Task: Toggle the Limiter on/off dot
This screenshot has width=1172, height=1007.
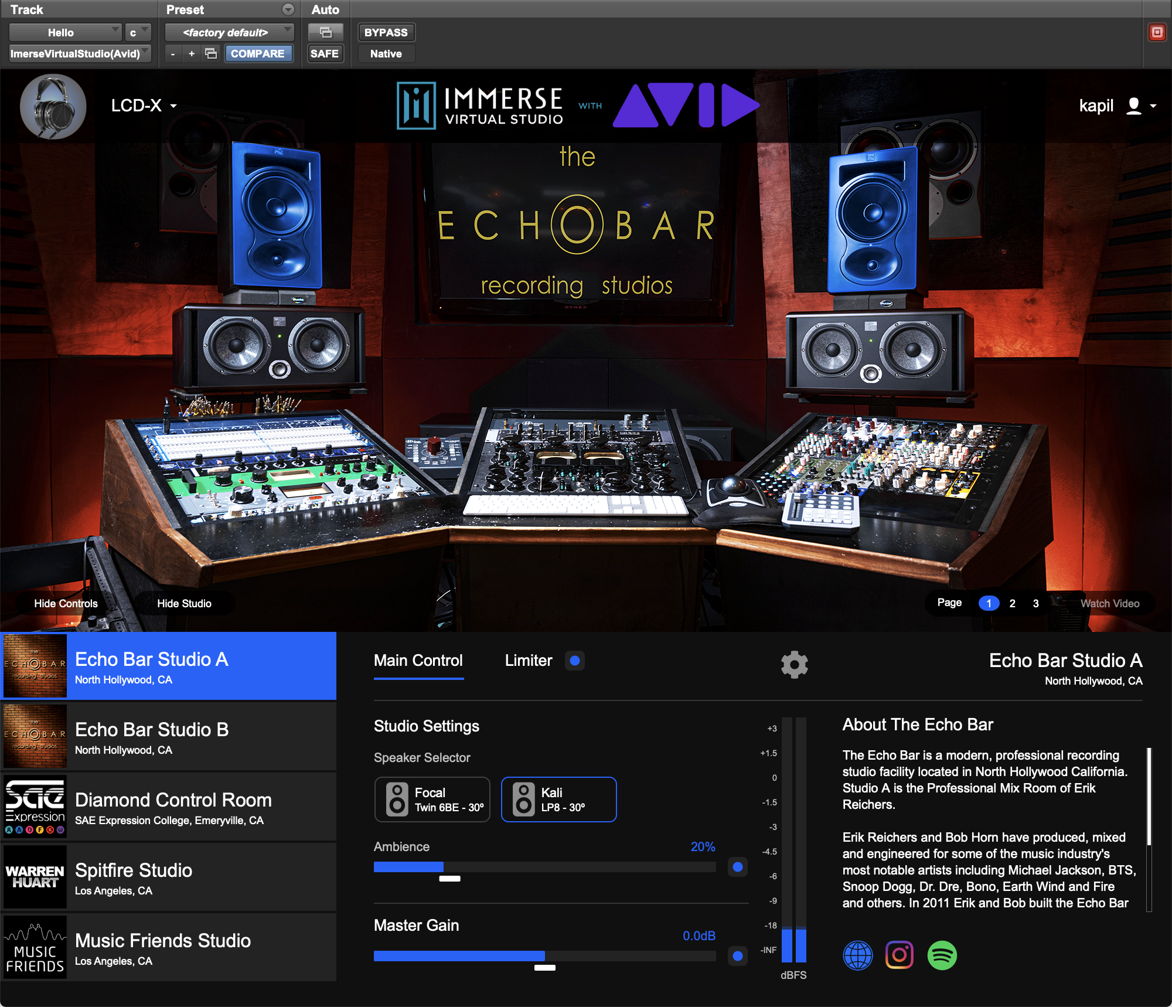Action: [575, 661]
